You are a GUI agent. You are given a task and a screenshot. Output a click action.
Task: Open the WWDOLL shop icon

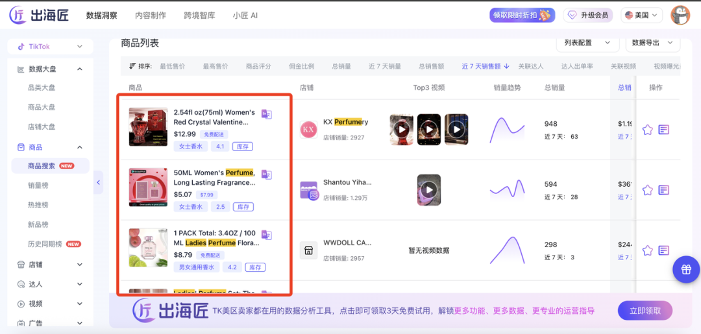308,250
